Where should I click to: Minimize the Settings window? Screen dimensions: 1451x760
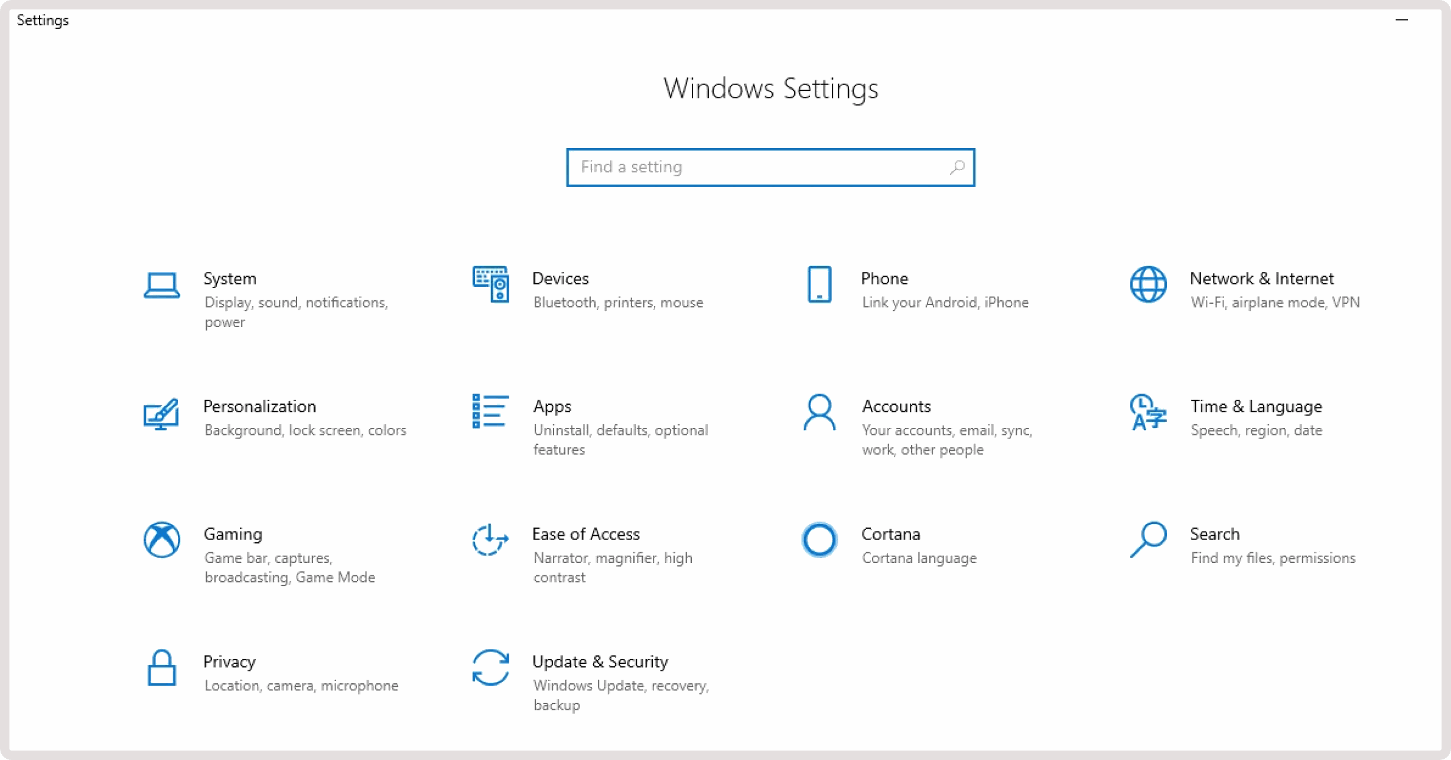[x=1401, y=20]
